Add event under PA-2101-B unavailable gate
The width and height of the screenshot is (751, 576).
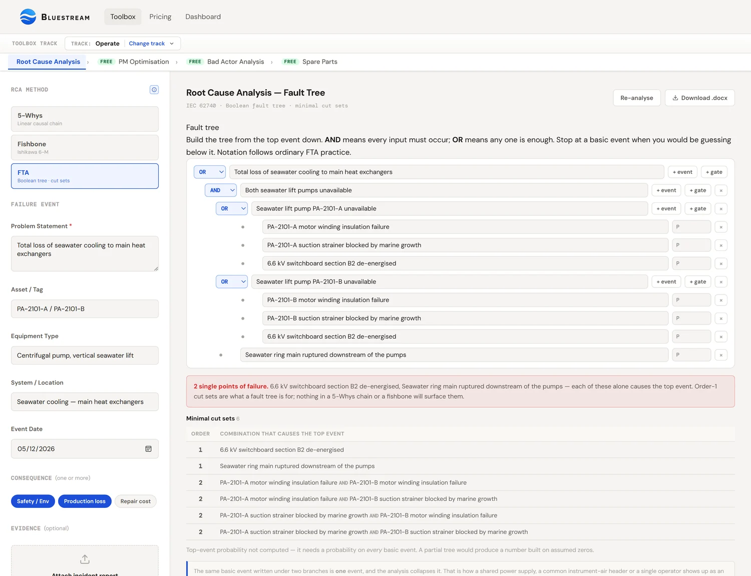[666, 281]
